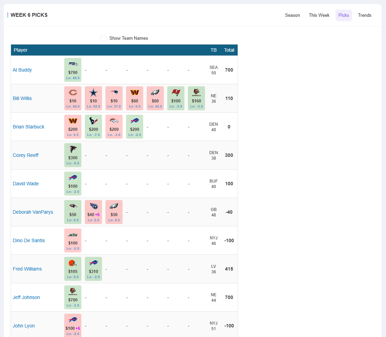
Task: Select Deborah VanParys's Eagles $50 pick
Action: (114, 212)
